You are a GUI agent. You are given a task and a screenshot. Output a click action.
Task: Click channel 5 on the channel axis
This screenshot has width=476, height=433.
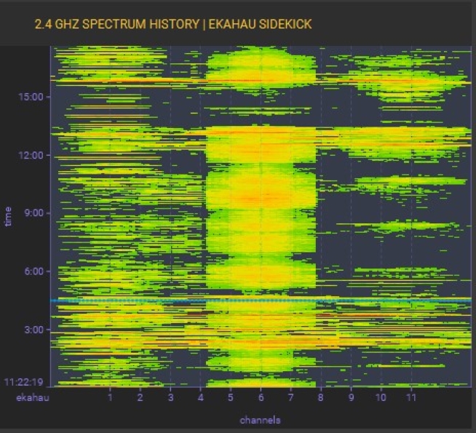(230, 398)
